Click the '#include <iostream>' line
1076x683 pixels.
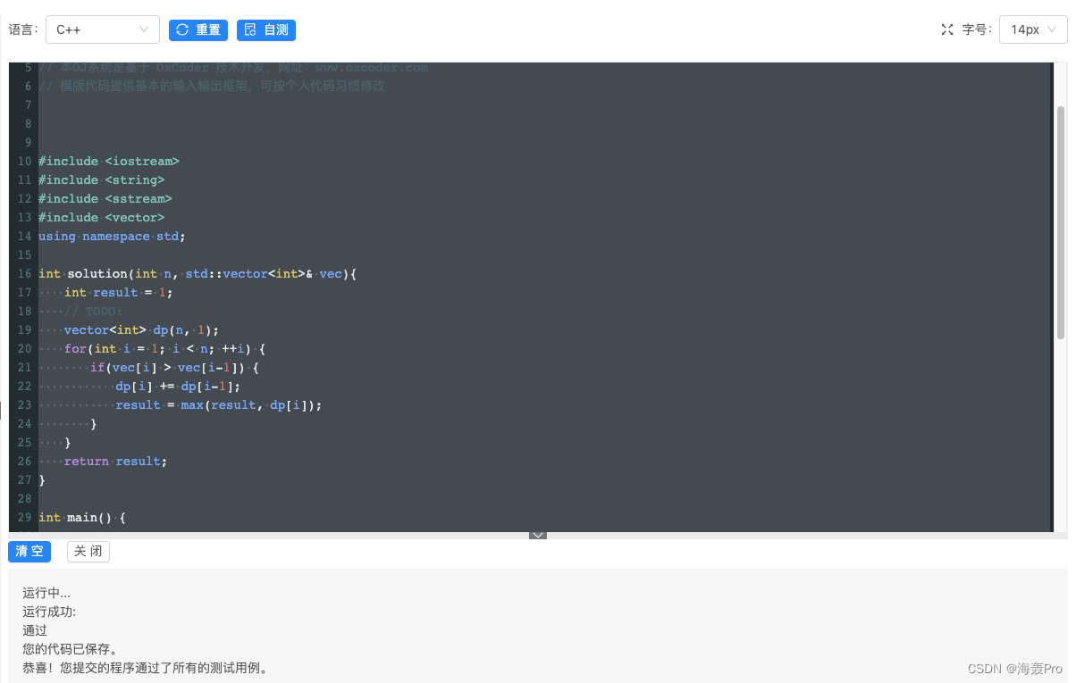pos(109,162)
